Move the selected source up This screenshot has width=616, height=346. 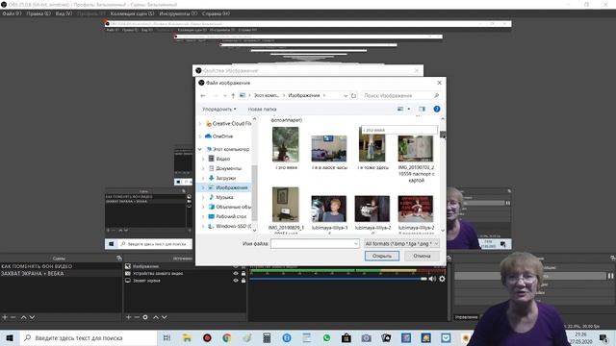[156, 317]
